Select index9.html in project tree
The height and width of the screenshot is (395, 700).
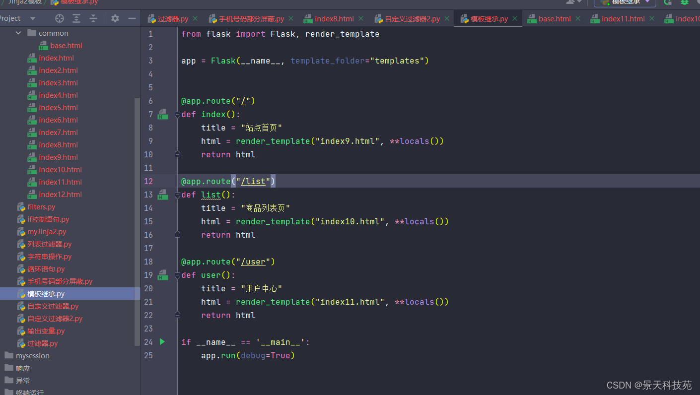point(58,157)
